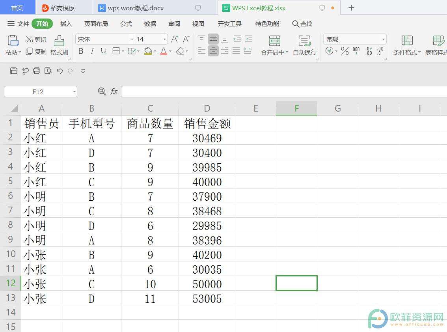This screenshot has height=332, width=447.
Task: Click the Save icon below the ribbon
Action: [x=14, y=71]
